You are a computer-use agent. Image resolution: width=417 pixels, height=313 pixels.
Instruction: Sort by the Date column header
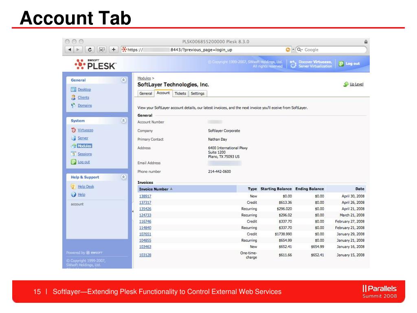point(360,189)
